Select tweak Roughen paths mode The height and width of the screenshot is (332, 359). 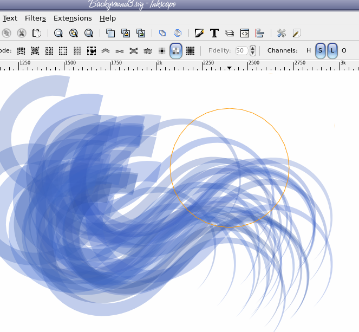pyautogui.click(x=148, y=50)
